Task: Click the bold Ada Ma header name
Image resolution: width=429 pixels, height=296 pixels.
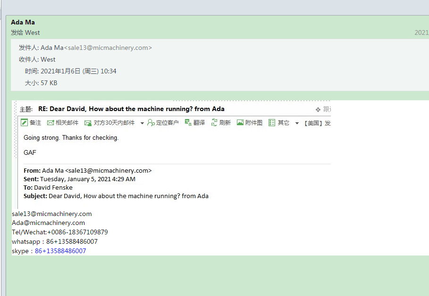Action: coord(23,22)
